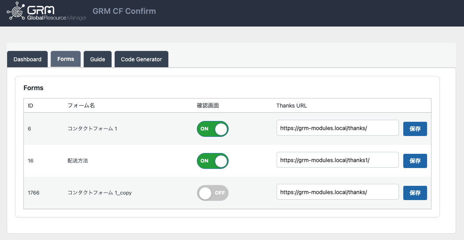Click the フォーム名 column header
Viewport: 464px width, 240px height.
81,106
